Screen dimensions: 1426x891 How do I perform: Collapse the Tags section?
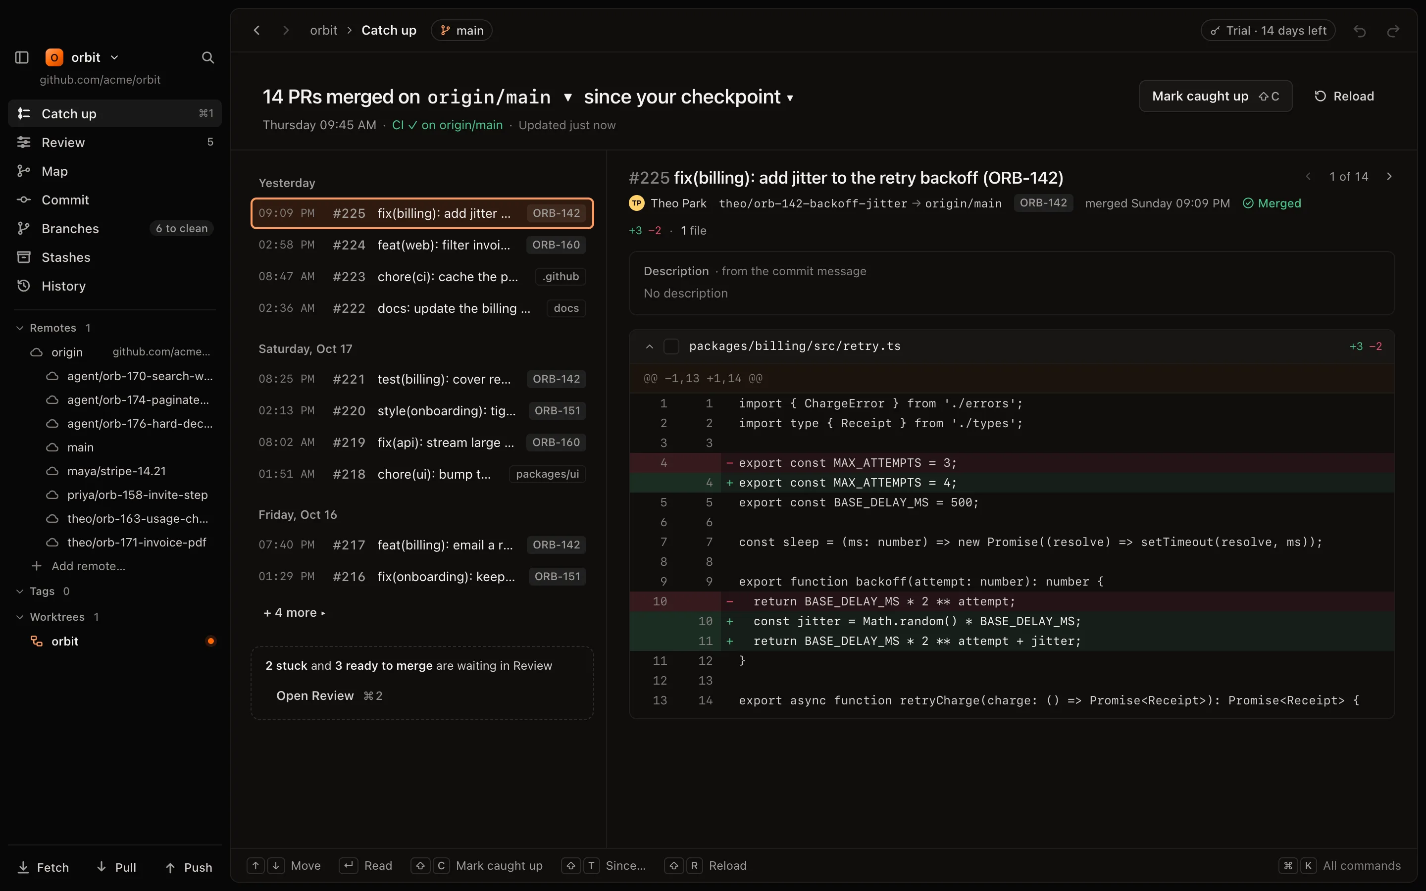19,591
